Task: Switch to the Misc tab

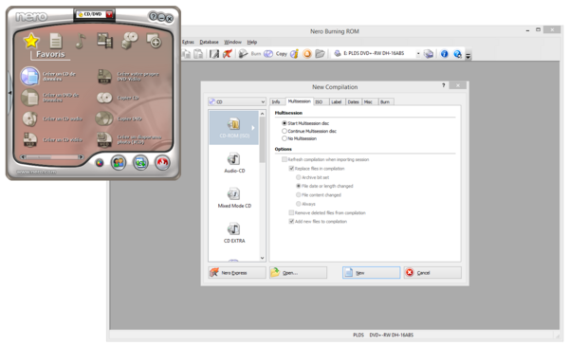Action: click(369, 102)
